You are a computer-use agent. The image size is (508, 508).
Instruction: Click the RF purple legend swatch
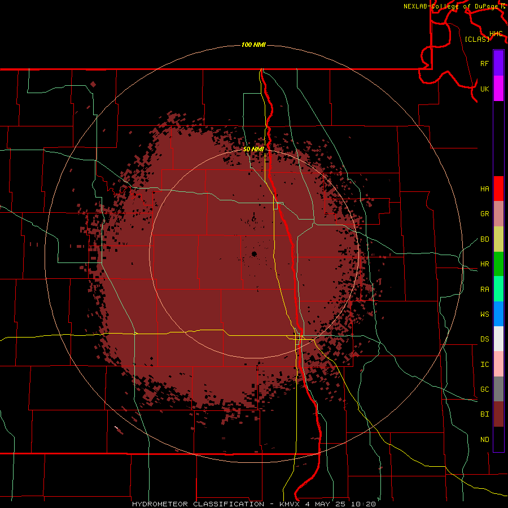[x=498, y=63]
